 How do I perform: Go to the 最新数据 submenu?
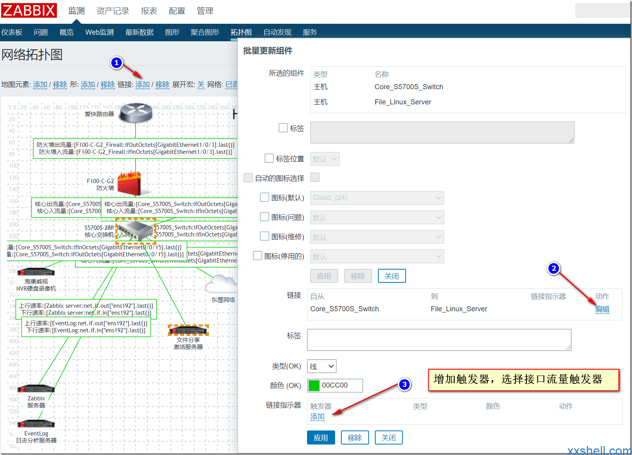coord(139,32)
